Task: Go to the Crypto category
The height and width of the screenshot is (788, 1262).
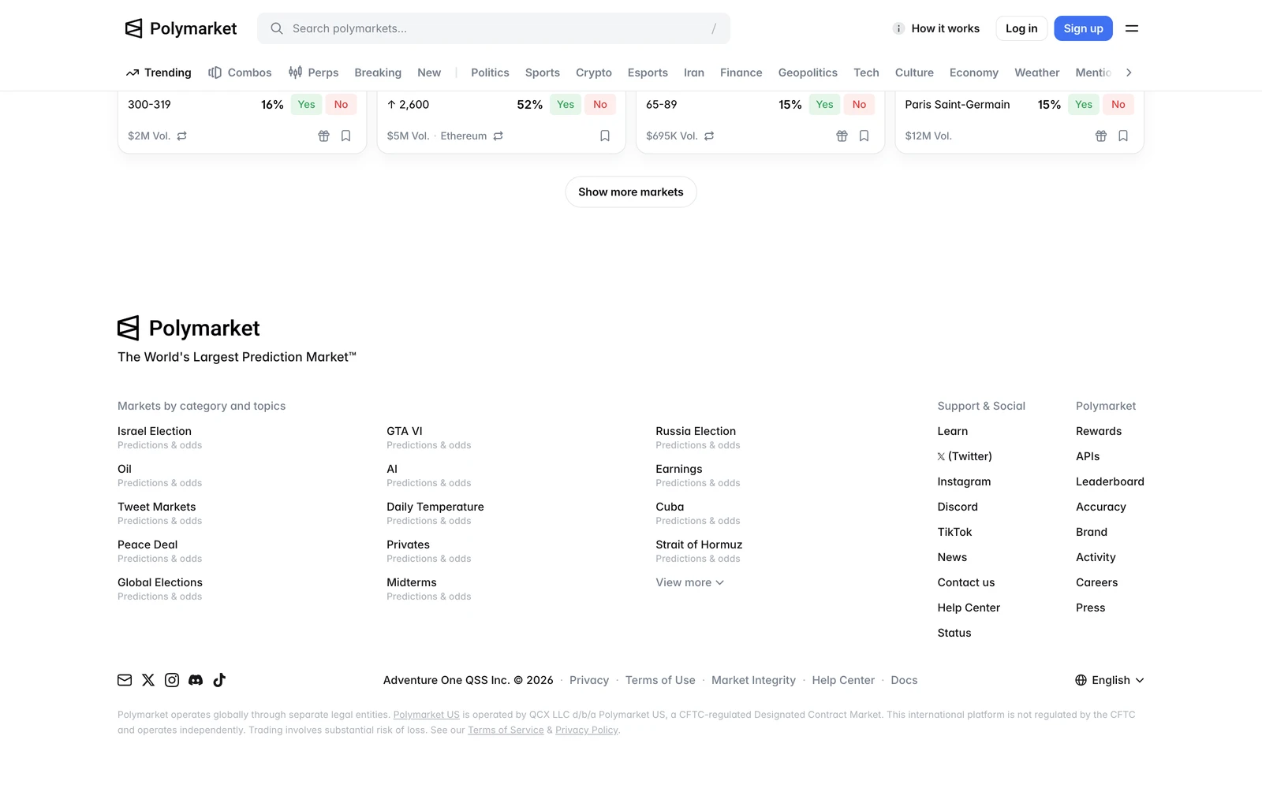Action: coord(594,72)
